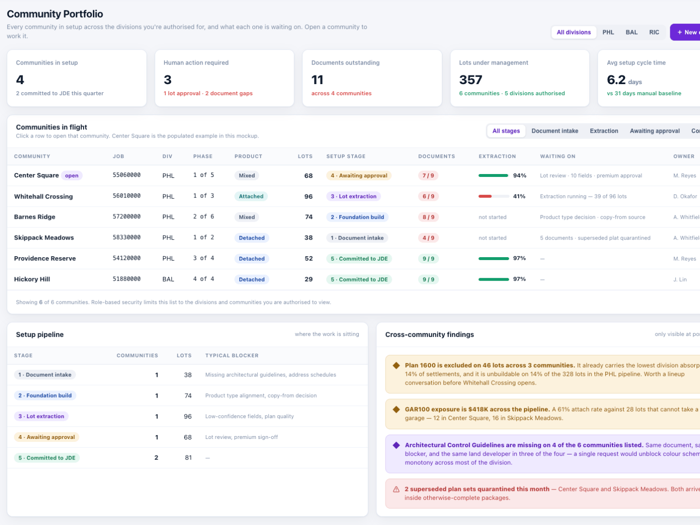Click the 7 / 9 documents badge

[428, 176]
